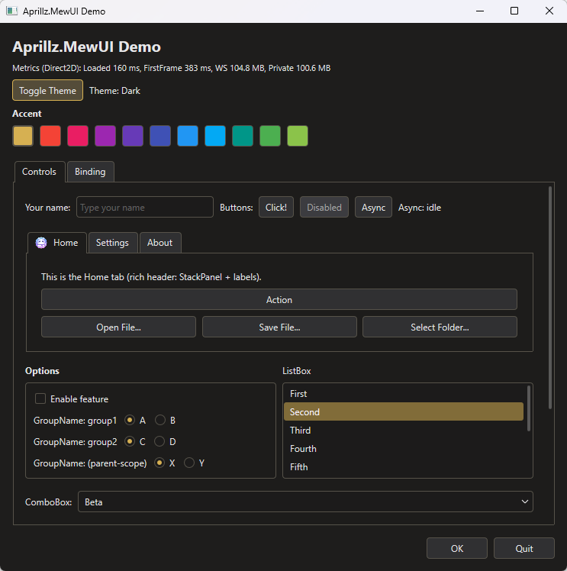Click the Metrics (Direct2D) text line
Image resolution: width=567 pixels, height=571 pixels.
pos(172,68)
